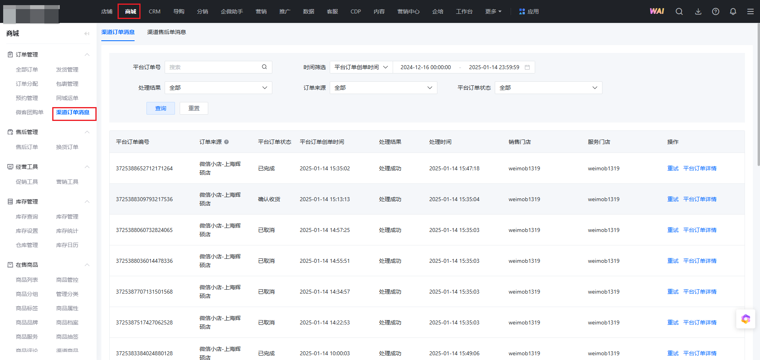The height and width of the screenshot is (360, 760).
Task: Click the 应用 grid icon
Action: pos(522,11)
